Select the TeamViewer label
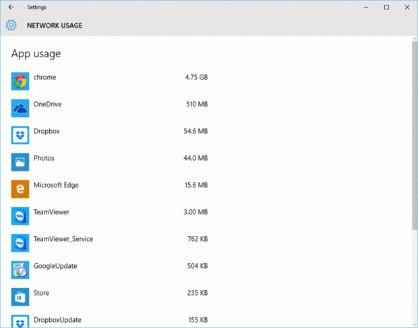The height and width of the screenshot is (328, 418). click(51, 212)
